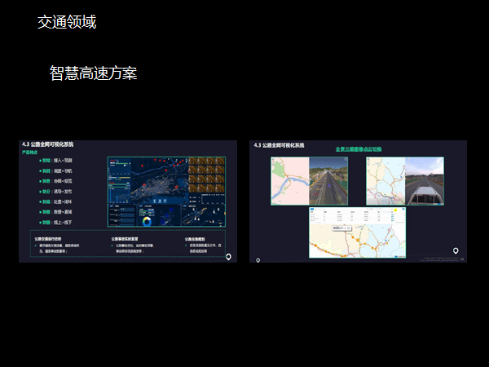
Task: Select the 智慧高速方案 title
Action: coord(93,73)
